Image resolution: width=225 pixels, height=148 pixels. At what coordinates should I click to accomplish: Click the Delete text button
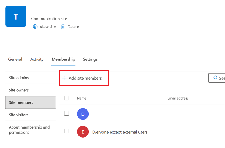pyautogui.click(x=73, y=27)
